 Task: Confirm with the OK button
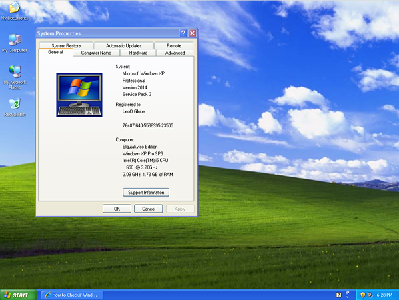[117, 209]
